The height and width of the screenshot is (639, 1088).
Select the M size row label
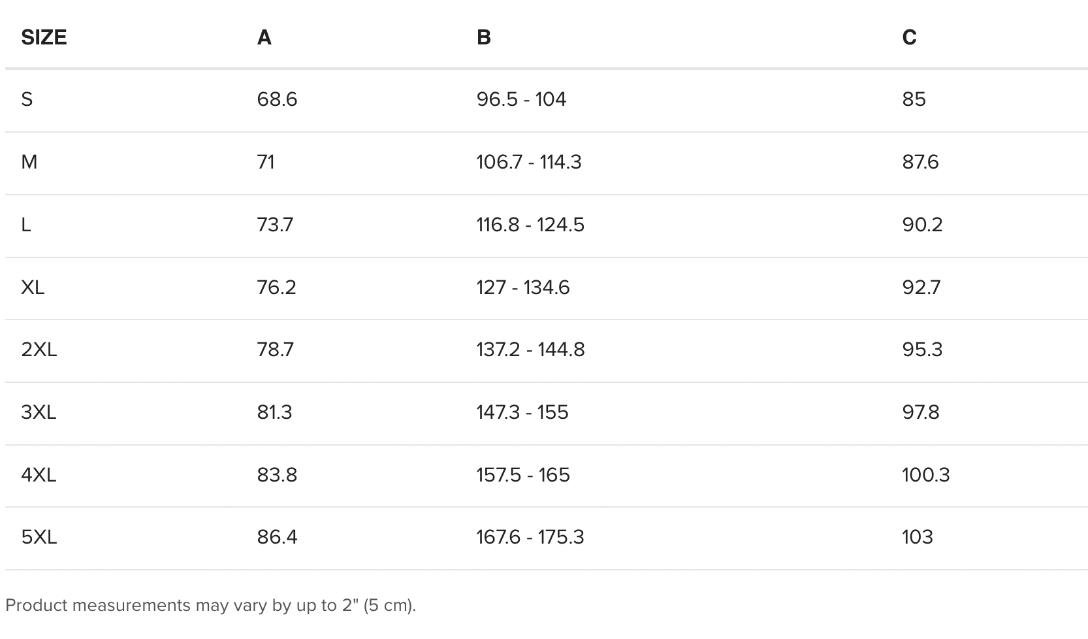pos(29,162)
